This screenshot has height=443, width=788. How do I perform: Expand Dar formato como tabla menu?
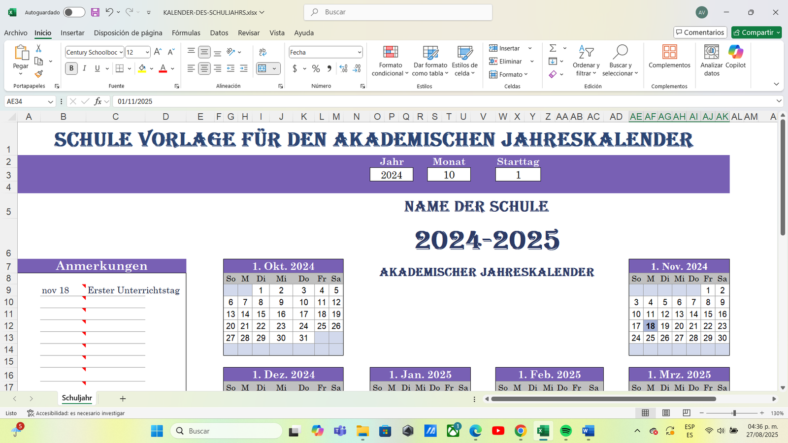(430, 60)
